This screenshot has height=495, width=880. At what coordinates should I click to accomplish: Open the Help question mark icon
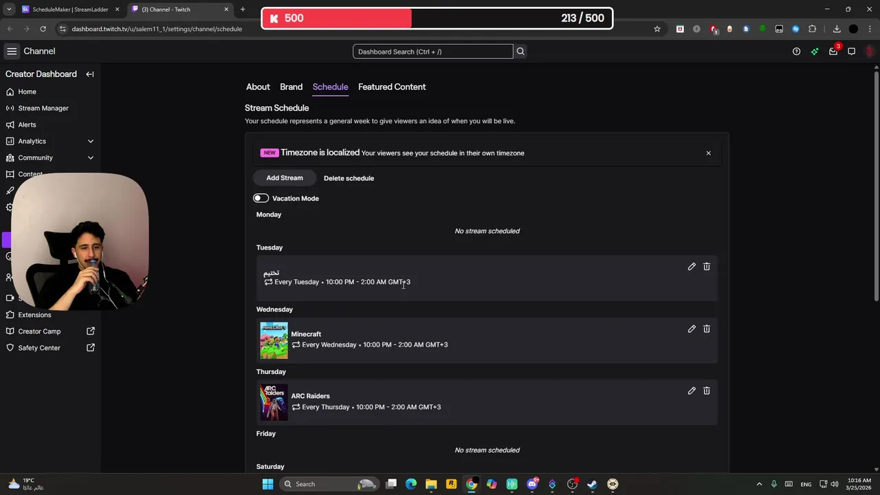pos(796,51)
